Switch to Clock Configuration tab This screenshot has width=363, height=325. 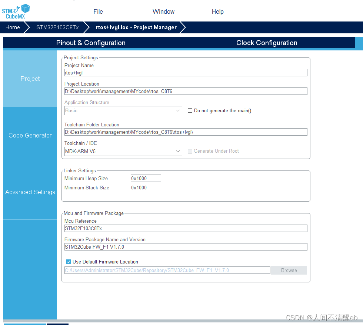click(267, 43)
